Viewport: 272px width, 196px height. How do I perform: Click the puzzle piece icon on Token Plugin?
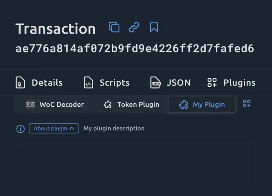[x=108, y=104]
